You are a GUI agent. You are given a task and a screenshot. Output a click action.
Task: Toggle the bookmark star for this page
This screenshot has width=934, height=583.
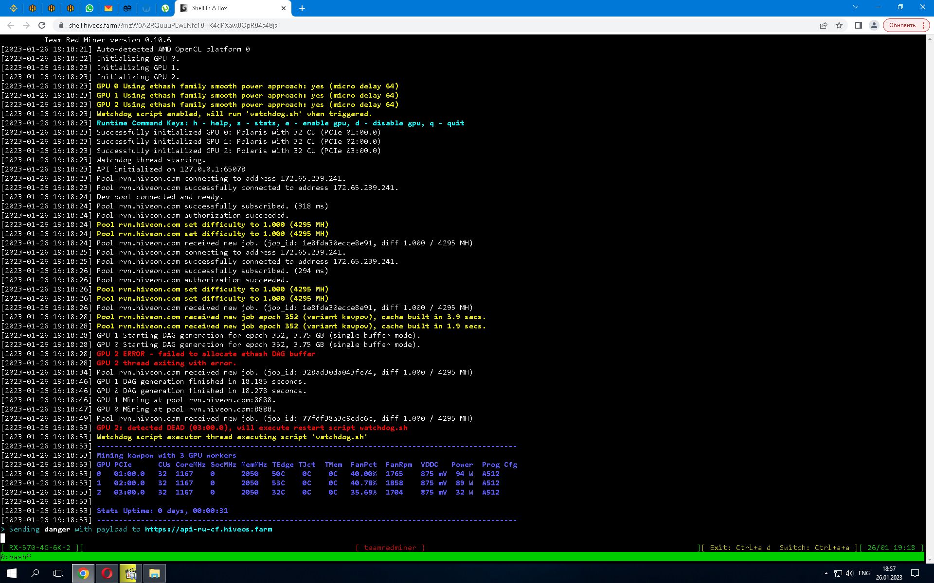click(x=840, y=25)
